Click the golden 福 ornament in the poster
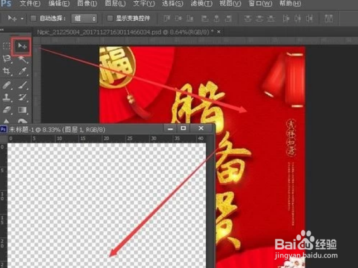358x268 pixels. click(x=117, y=68)
